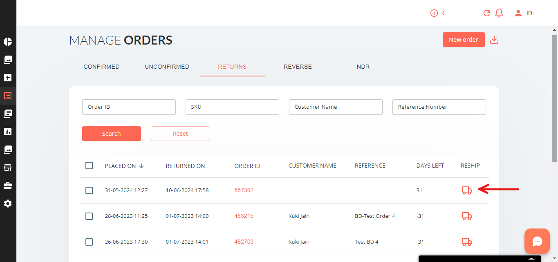This screenshot has width=558, height=262.
Task: Open the briefcase icon in sidebar
Action: [8, 186]
